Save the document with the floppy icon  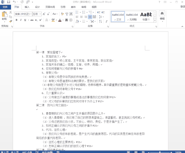[x=8, y=2]
